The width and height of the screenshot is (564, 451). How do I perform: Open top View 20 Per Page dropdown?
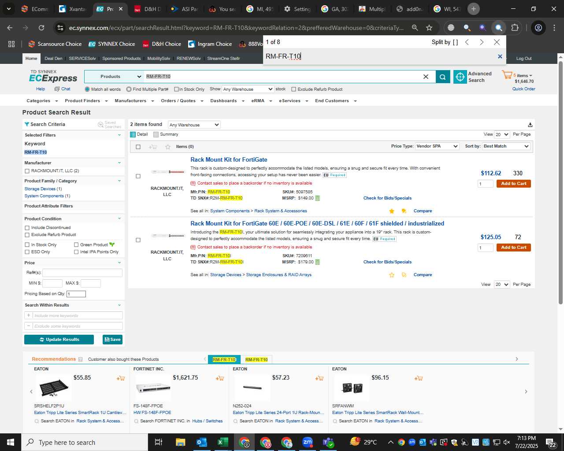pos(502,134)
